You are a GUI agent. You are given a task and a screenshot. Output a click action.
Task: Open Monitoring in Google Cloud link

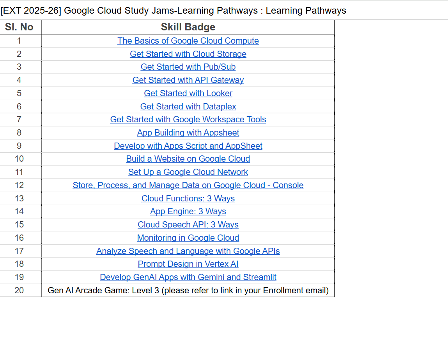188,238
